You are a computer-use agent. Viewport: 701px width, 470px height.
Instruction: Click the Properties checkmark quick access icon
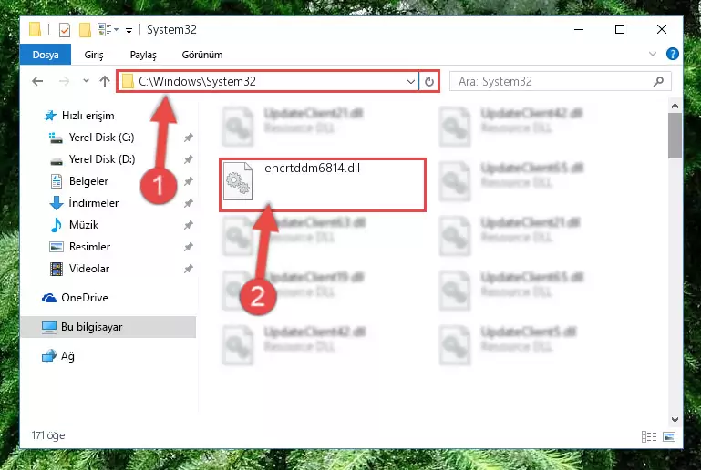65,29
